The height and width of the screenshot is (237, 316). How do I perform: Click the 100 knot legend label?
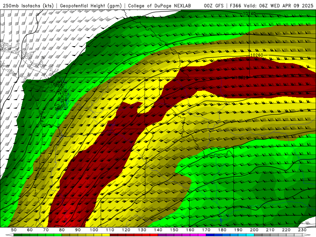[x=94, y=230]
